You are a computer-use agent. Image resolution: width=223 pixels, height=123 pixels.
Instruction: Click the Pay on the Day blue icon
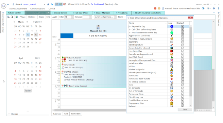tap(172, 26)
